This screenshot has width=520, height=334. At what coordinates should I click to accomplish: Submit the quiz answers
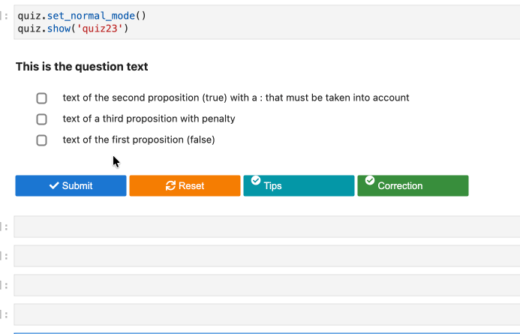coord(71,185)
